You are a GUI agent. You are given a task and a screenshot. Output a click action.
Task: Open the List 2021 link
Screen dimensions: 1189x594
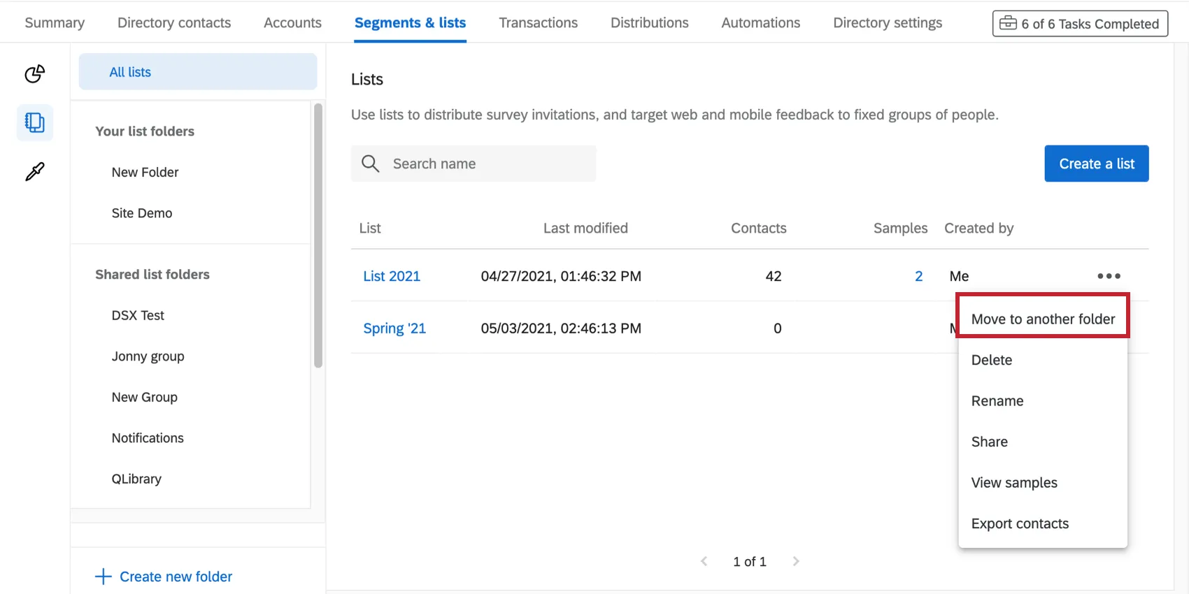point(392,276)
